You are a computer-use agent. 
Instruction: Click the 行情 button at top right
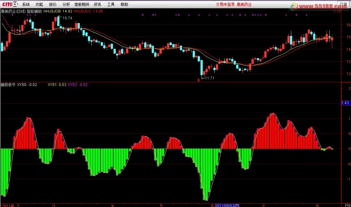tap(343, 4)
